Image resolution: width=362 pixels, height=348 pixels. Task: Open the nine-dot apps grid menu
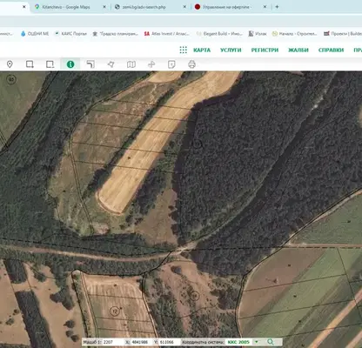tap(183, 50)
